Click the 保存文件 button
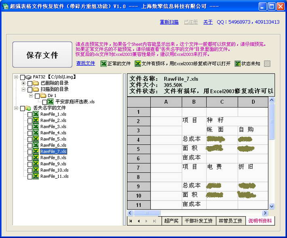 tap(42, 55)
